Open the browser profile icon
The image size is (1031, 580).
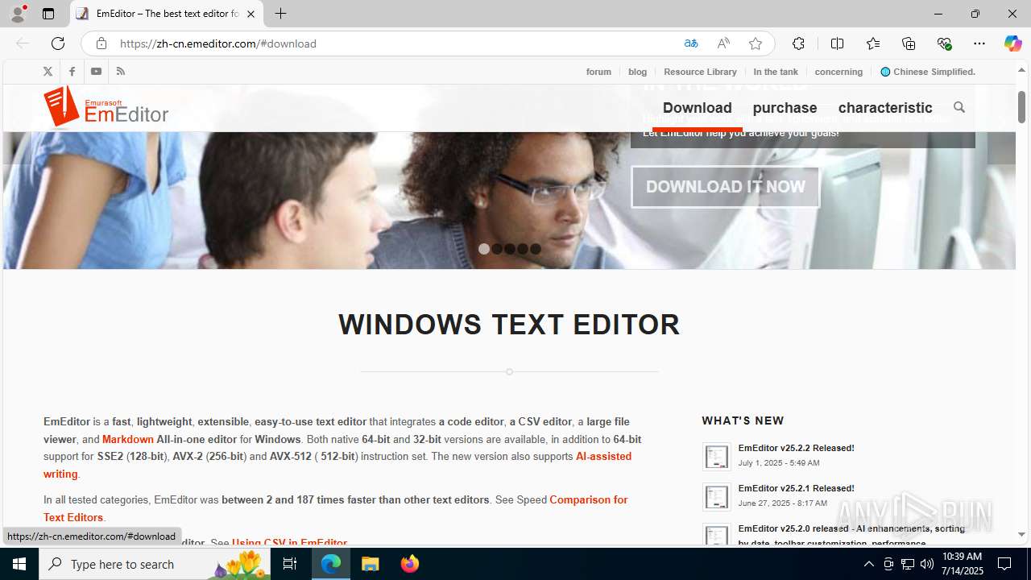point(18,14)
